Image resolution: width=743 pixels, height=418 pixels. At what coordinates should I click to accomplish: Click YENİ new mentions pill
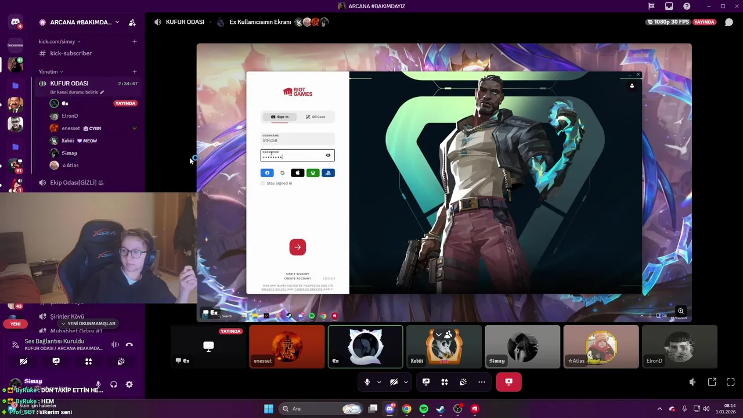[16, 324]
